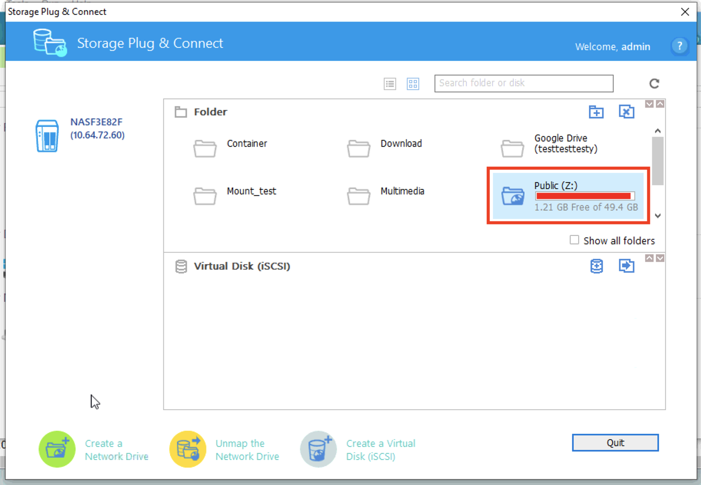Expand the Folder section with down arrow
Screen dimensions: 701x485
pyautogui.click(x=649, y=104)
